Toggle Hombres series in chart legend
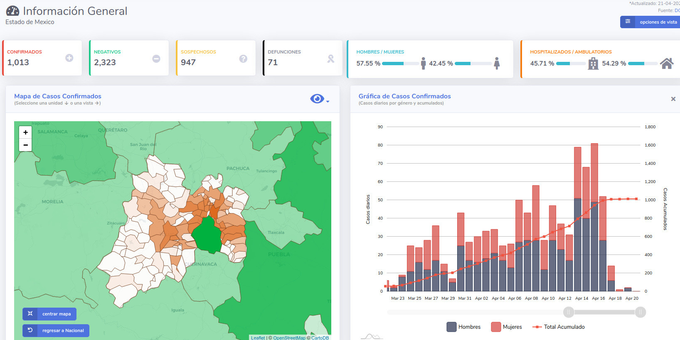Viewport: 680px width, 340px height. point(464,327)
